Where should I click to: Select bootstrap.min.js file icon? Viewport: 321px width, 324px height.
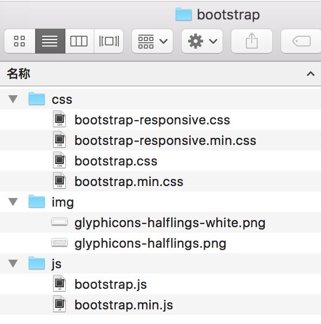coord(59,304)
